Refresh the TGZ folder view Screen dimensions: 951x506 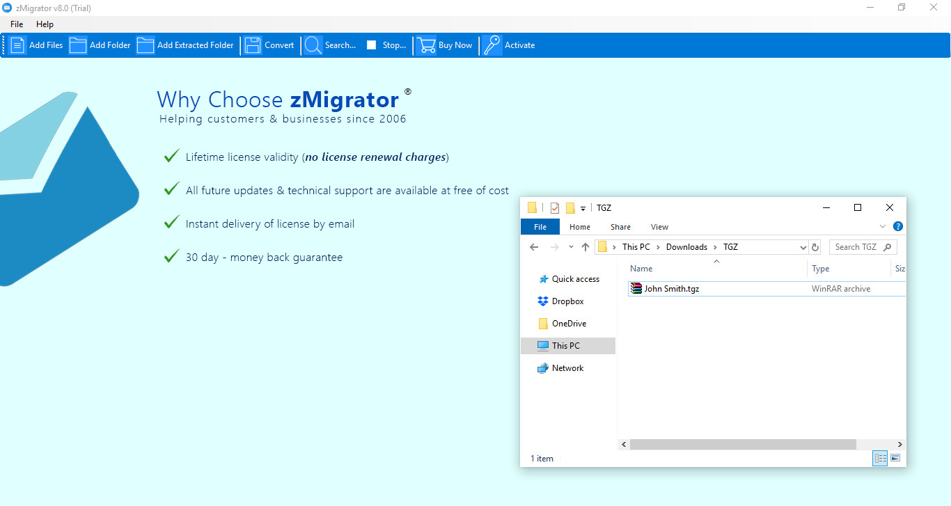816,247
